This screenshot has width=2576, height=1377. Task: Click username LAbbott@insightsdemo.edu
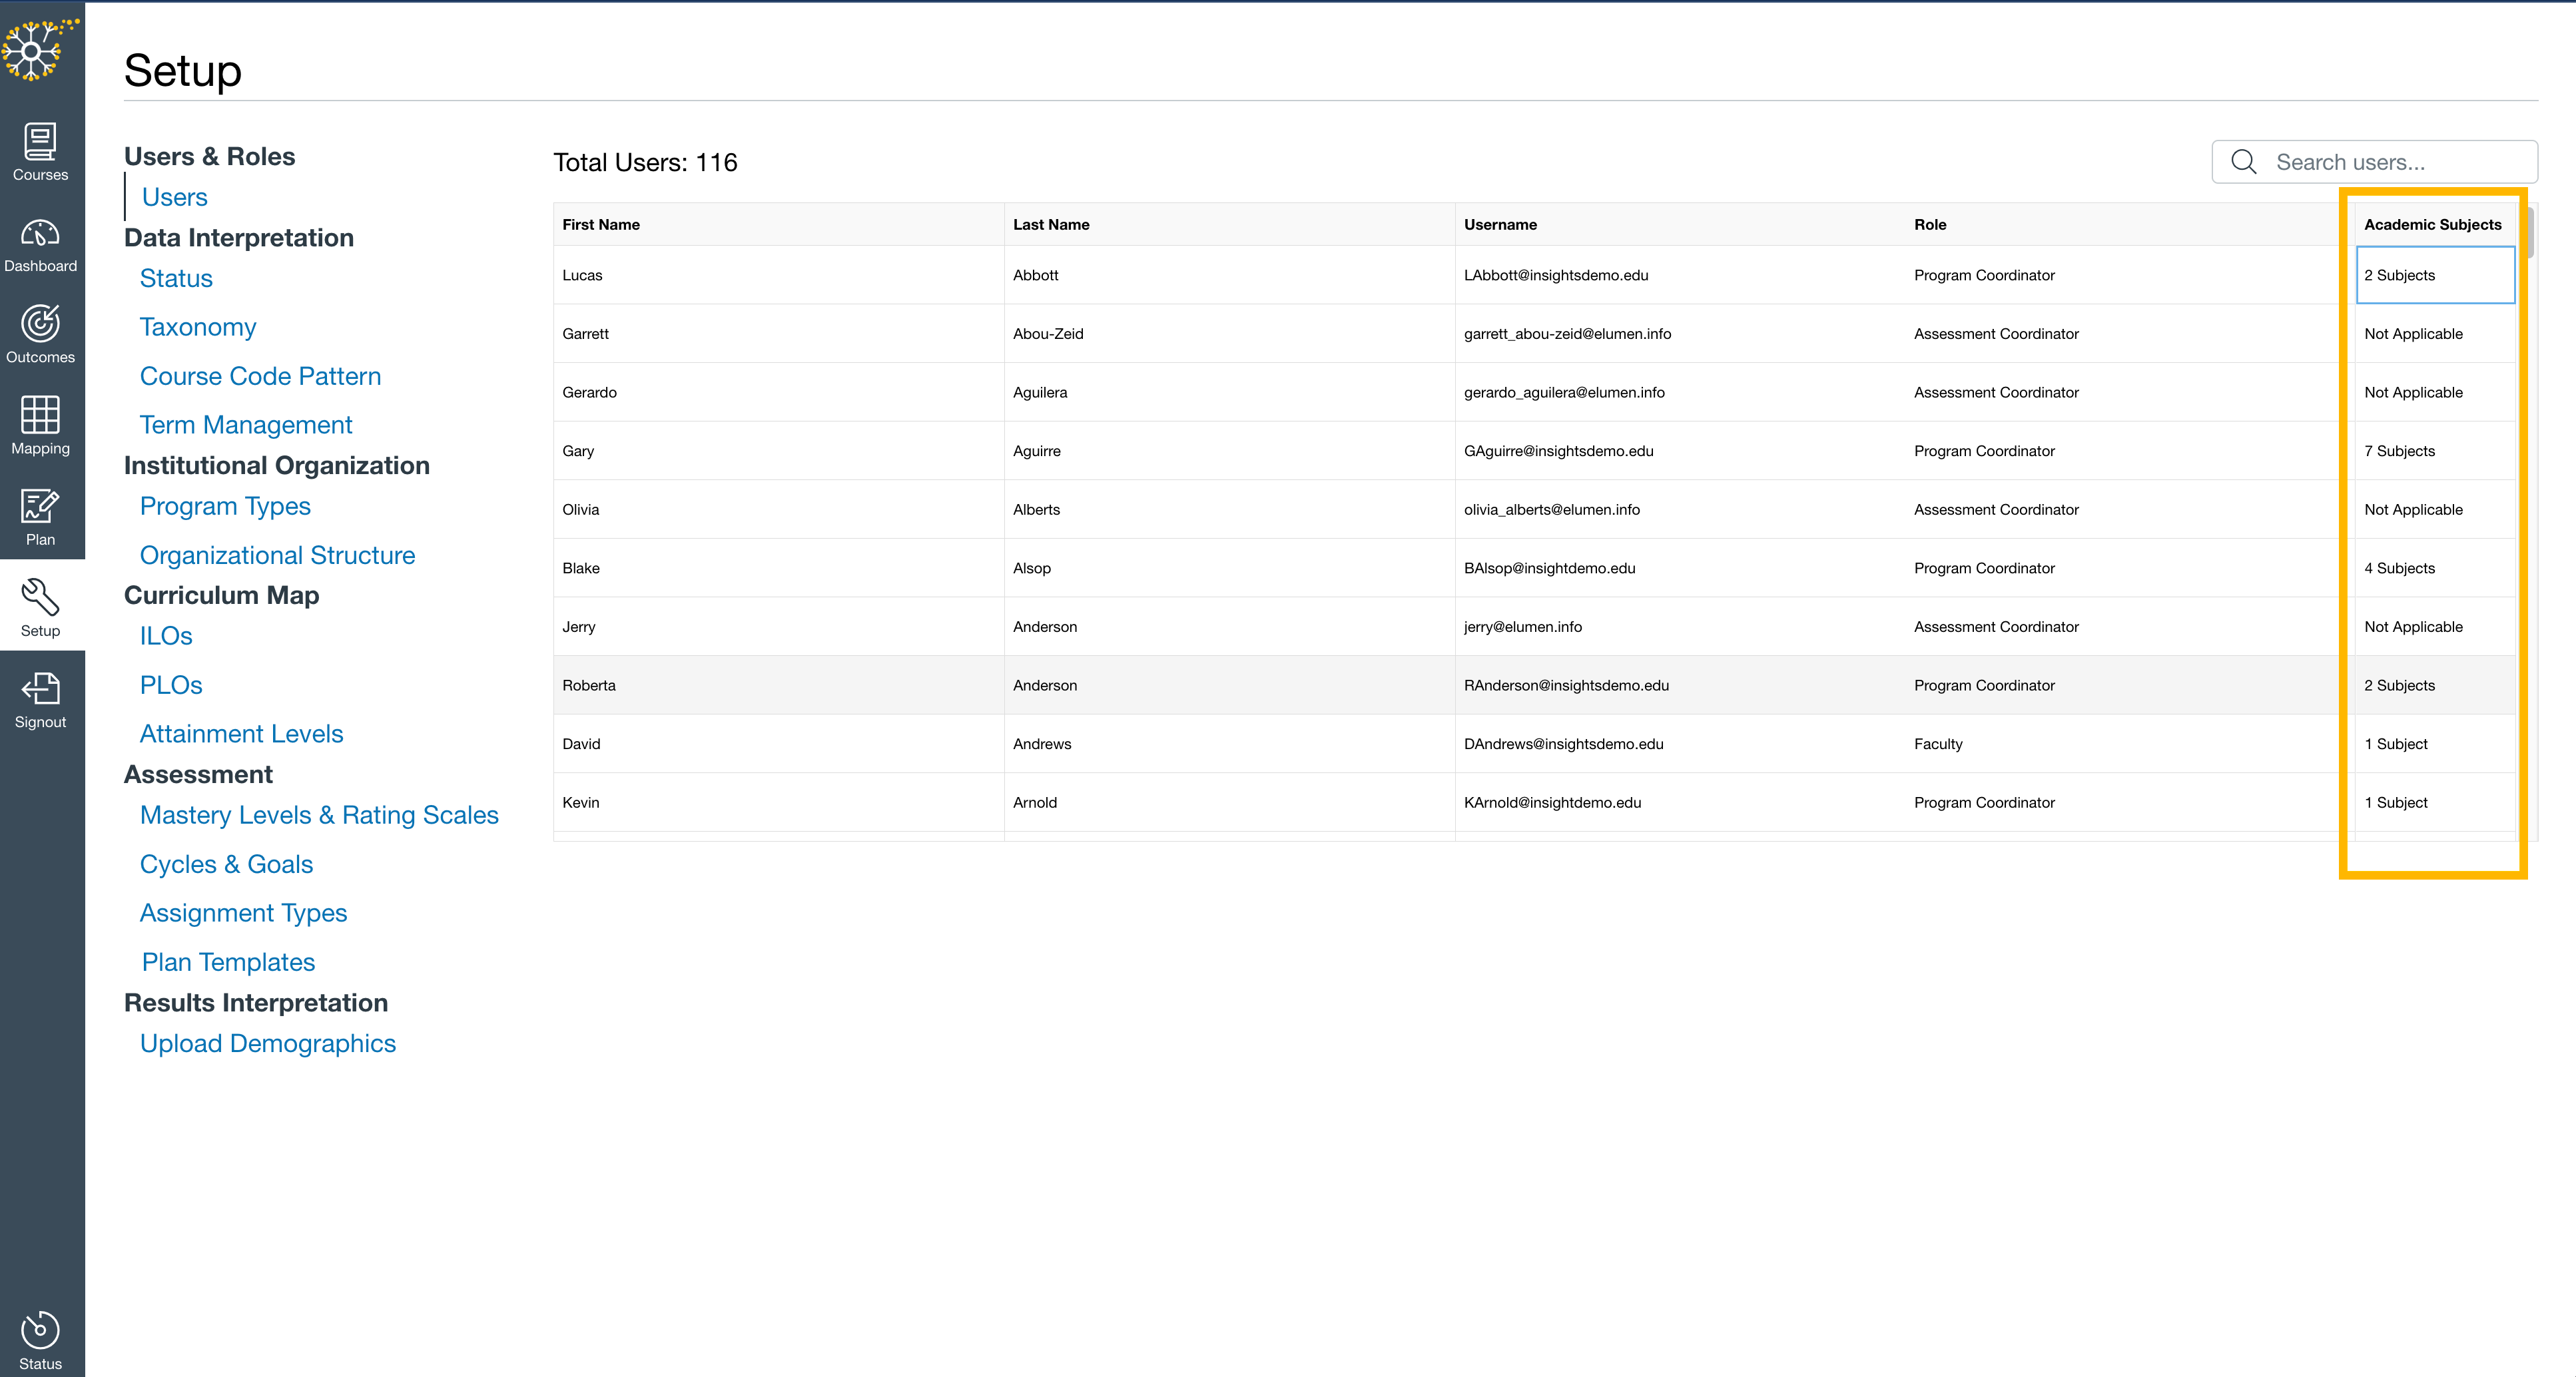[1556, 275]
